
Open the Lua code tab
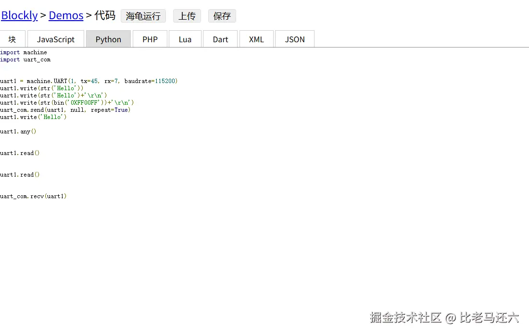point(185,39)
